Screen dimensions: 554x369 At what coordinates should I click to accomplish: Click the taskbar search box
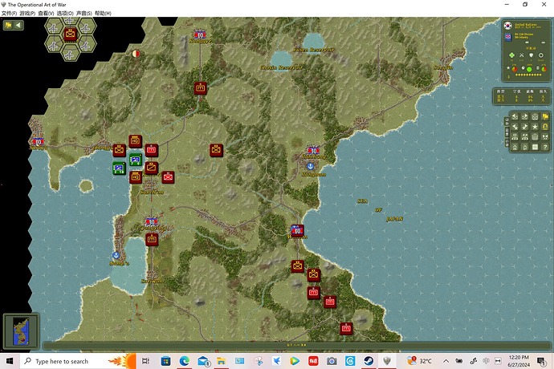click(77, 361)
